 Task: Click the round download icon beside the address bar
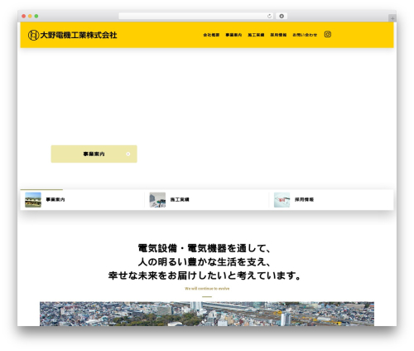pyautogui.click(x=282, y=17)
